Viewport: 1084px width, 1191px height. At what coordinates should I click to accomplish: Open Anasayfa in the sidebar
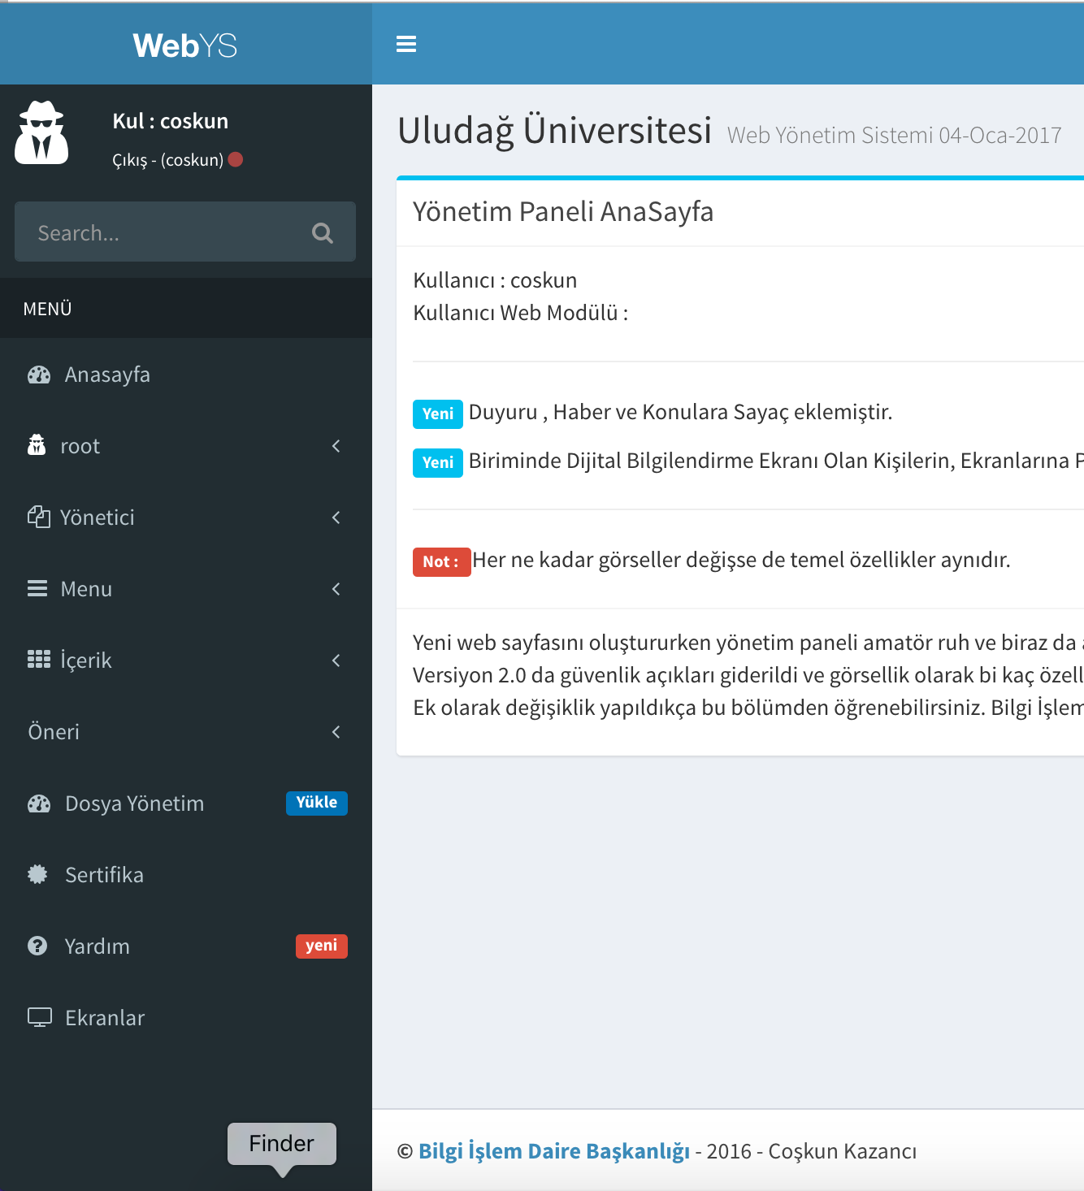[186, 375]
